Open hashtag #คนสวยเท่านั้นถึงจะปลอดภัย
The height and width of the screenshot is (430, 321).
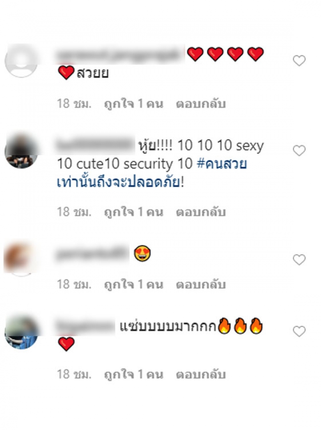[152, 173]
